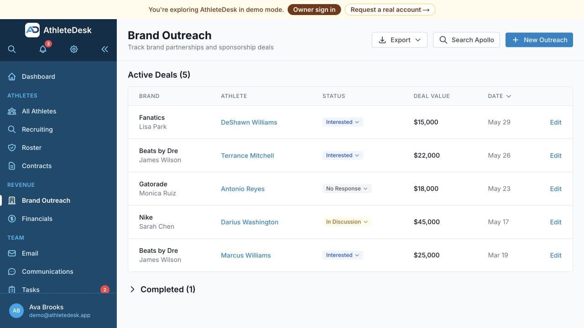
Task: Click the Recruiting magnifier icon
Action: [12, 129]
